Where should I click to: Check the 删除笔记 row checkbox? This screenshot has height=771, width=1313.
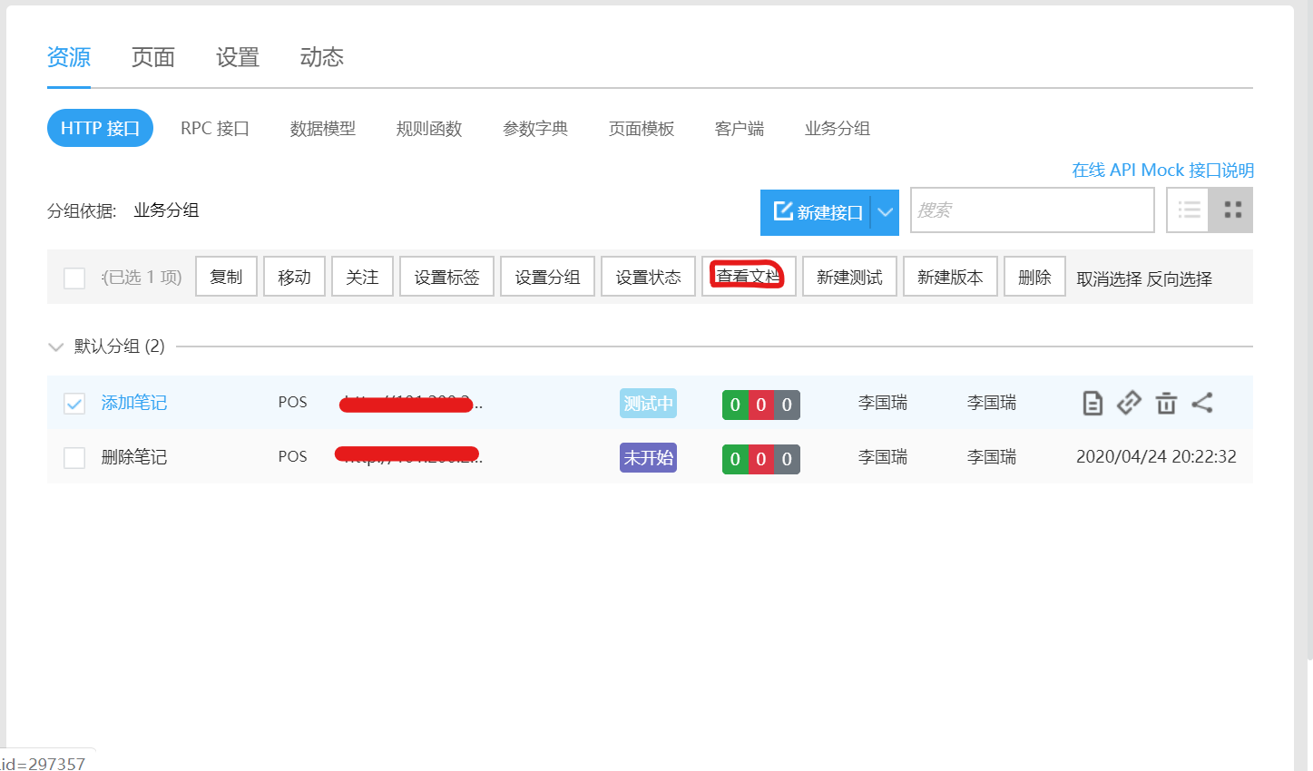point(74,458)
